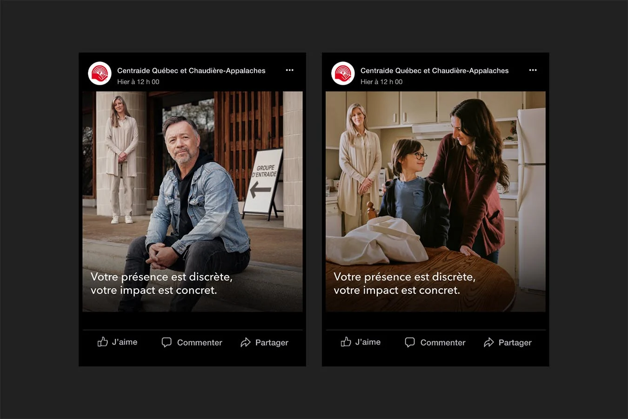Click Partager button on left post
Image resolution: width=628 pixels, height=419 pixels.
tap(264, 343)
